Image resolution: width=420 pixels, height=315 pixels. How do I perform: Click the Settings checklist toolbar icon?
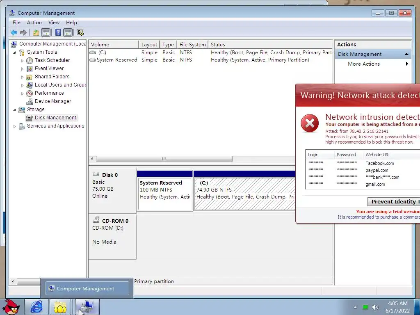pyautogui.click(x=80, y=33)
